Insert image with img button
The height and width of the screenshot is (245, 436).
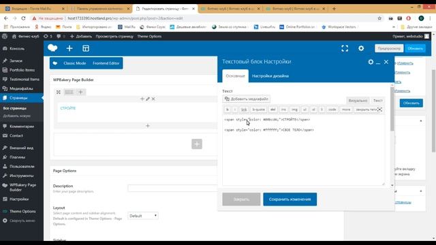tap(294, 110)
